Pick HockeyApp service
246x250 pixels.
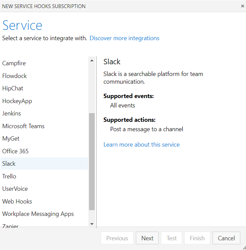click(17, 101)
